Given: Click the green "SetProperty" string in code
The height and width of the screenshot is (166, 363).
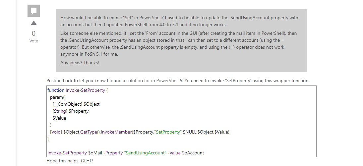Looking at the screenshot, I should [168, 132].
